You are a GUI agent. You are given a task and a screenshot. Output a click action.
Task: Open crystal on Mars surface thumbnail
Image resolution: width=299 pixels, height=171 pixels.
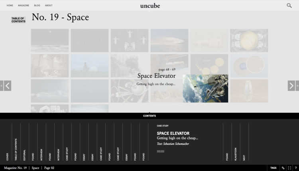tap(249, 91)
